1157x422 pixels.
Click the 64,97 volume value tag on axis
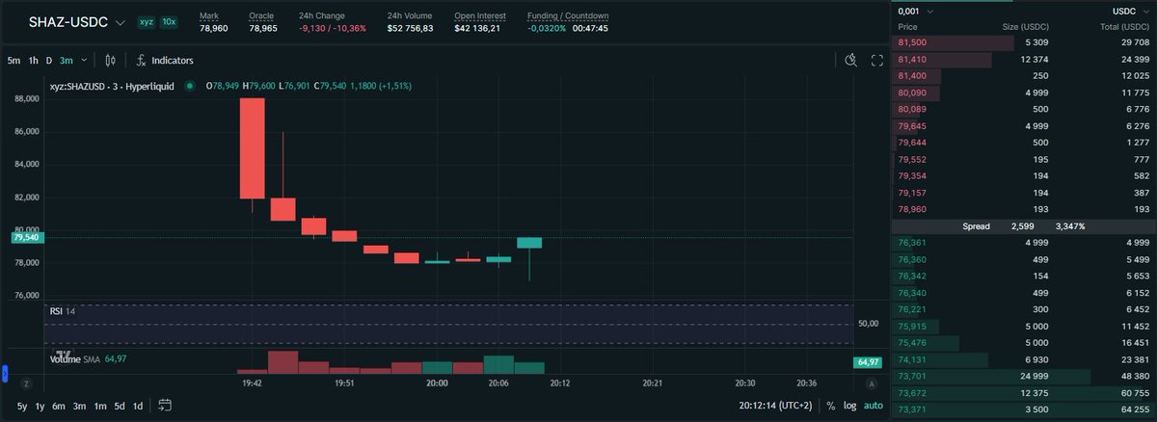pos(867,362)
